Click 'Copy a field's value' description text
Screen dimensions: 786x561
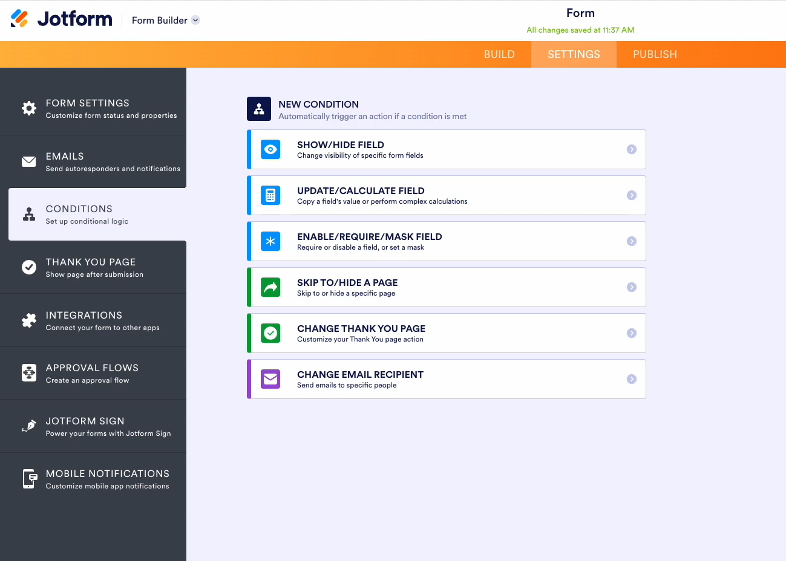pyautogui.click(x=382, y=201)
